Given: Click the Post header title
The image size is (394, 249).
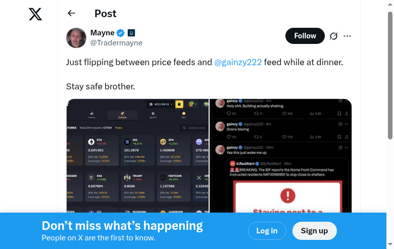Looking at the screenshot, I should (x=105, y=14).
